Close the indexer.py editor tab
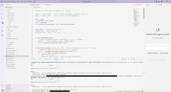The width and height of the screenshot is (171, 92). tap(52, 5)
